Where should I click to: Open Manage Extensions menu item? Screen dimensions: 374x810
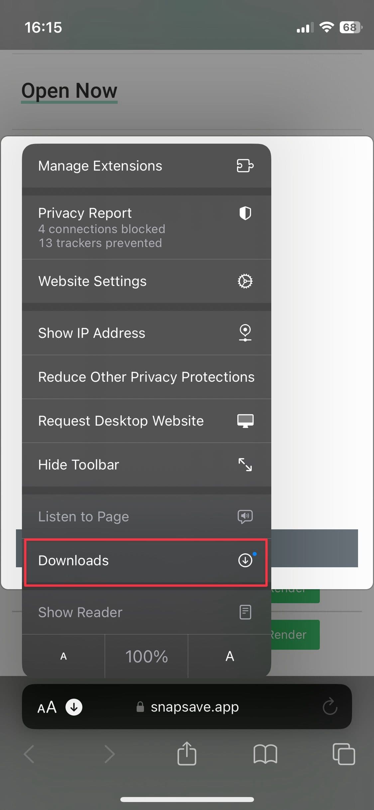(146, 166)
